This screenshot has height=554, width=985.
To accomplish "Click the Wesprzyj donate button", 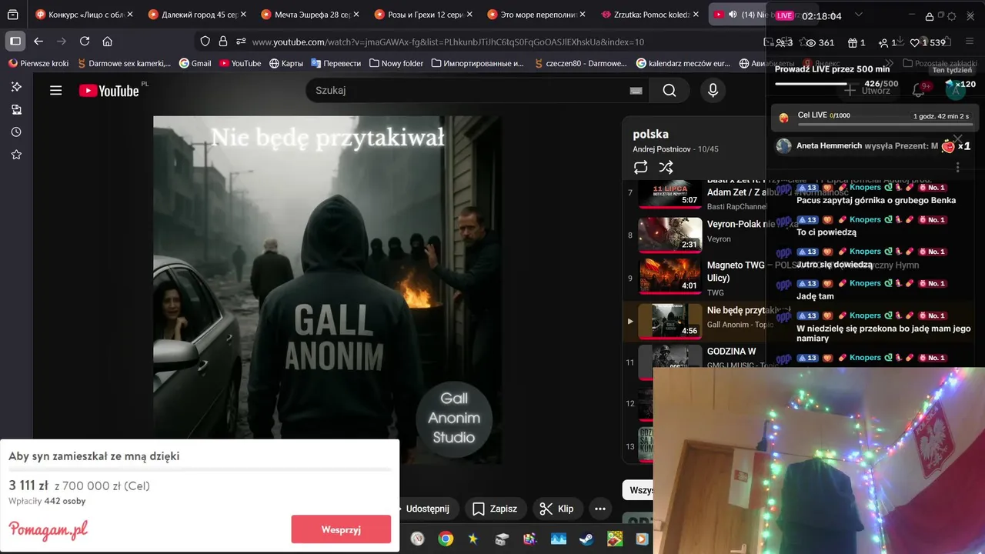I will point(341,529).
